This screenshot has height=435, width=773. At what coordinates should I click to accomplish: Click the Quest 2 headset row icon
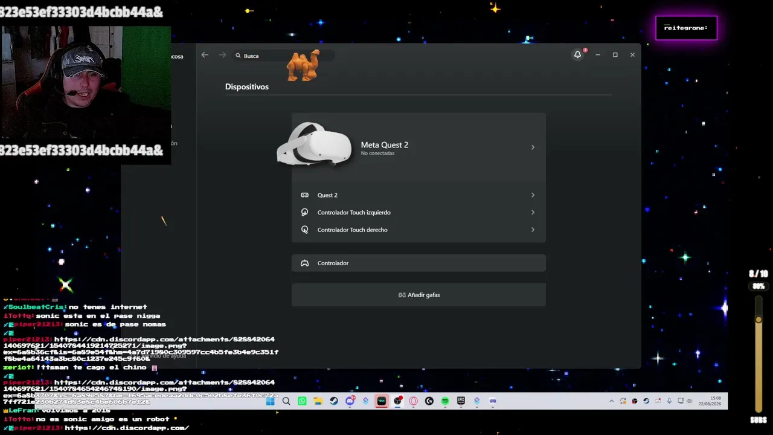point(304,195)
